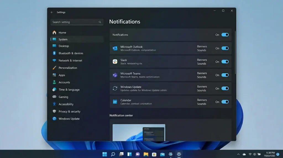Click the Slack app icon
Image resolution: width=283 pixels, height=158 pixels.
(x=115, y=62)
